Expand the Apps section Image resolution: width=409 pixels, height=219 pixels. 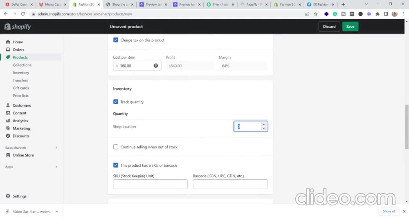(x=56, y=167)
